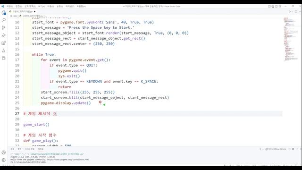Viewport: 302px width, 170px height.
Task: Open the 실행 (Run) menu
Action: coord(60,6)
